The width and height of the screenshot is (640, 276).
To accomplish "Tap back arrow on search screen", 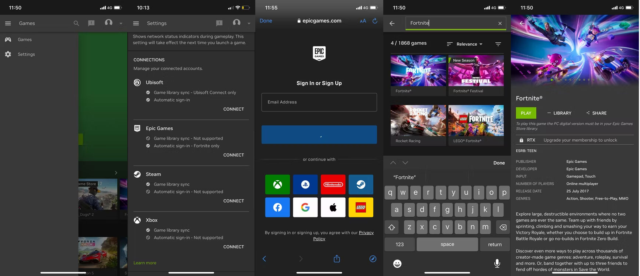I will [x=392, y=23].
